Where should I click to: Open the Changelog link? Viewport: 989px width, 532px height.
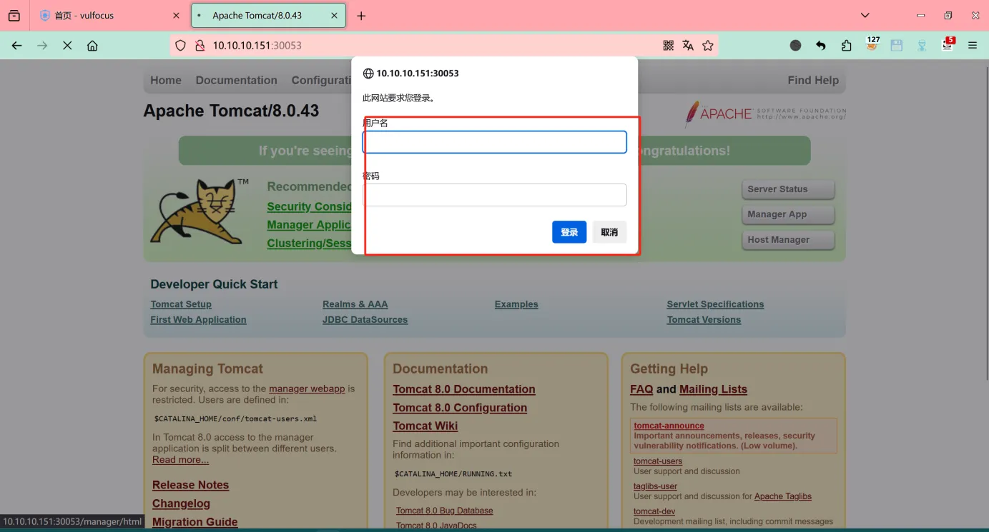(181, 503)
